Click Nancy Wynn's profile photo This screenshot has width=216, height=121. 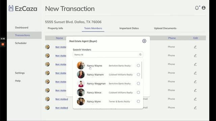[x=81, y=102]
